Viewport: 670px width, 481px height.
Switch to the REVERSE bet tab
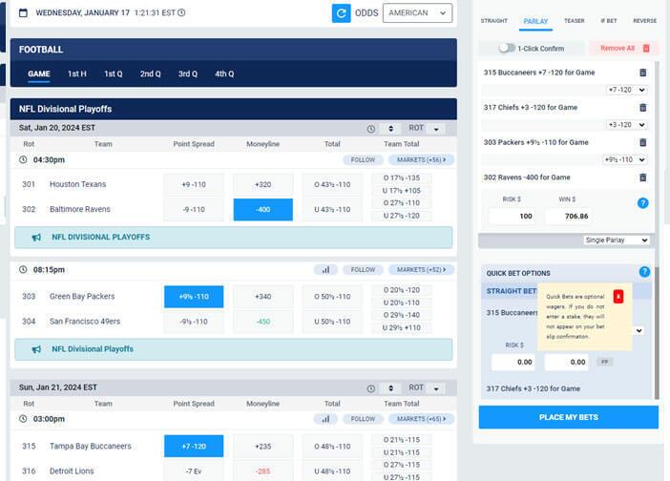coord(645,20)
